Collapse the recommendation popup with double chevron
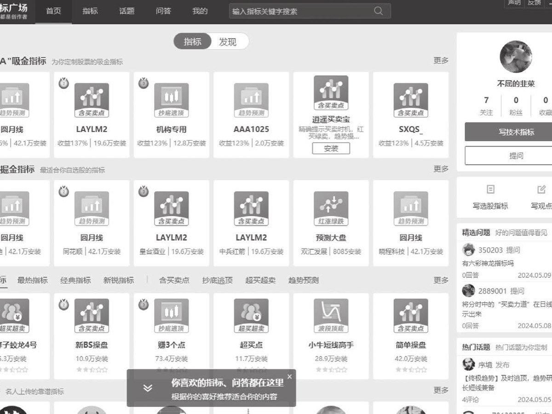Screen dimensions: 552x414 pos(147,388)
